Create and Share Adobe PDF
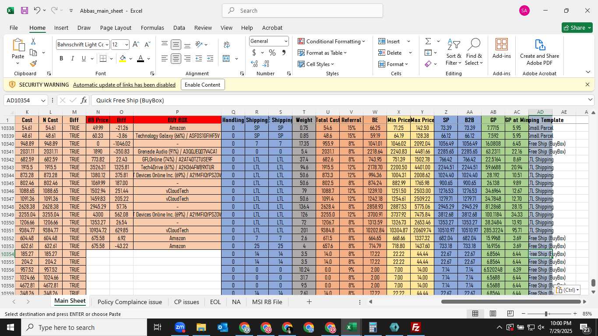 pyautogui.click(x=539, y=52)
